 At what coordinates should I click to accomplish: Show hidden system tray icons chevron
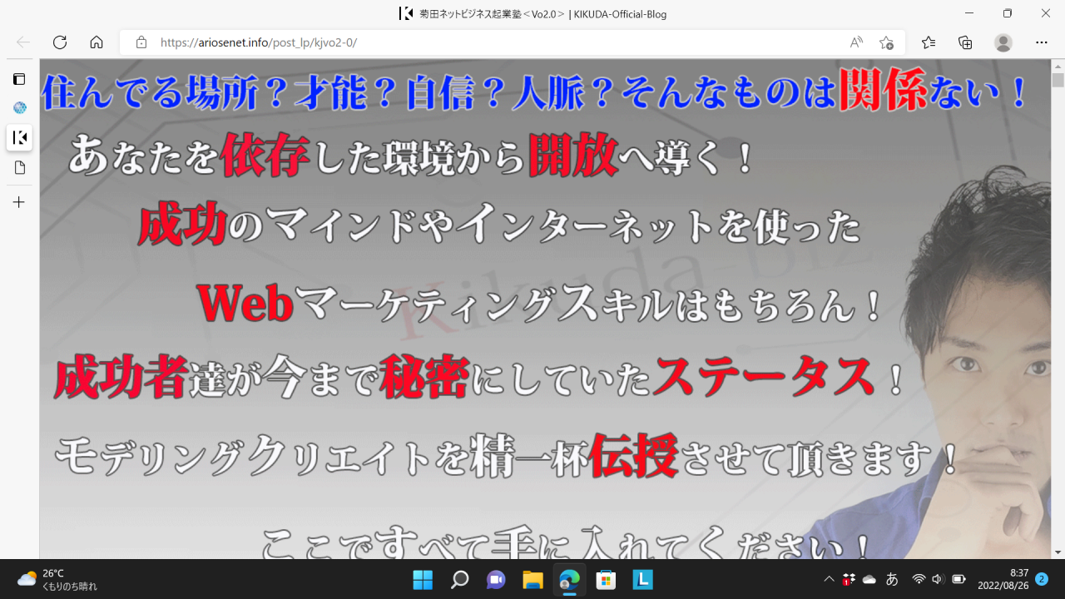(x=829, y=579)
